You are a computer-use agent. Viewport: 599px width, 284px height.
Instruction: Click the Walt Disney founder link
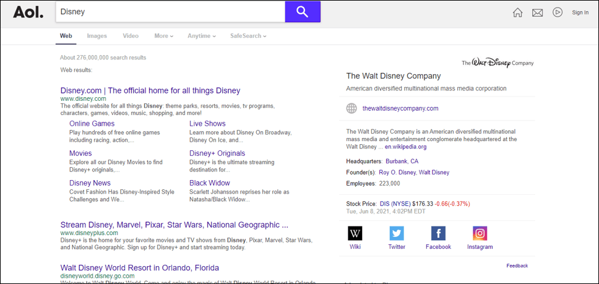[434, 173]
